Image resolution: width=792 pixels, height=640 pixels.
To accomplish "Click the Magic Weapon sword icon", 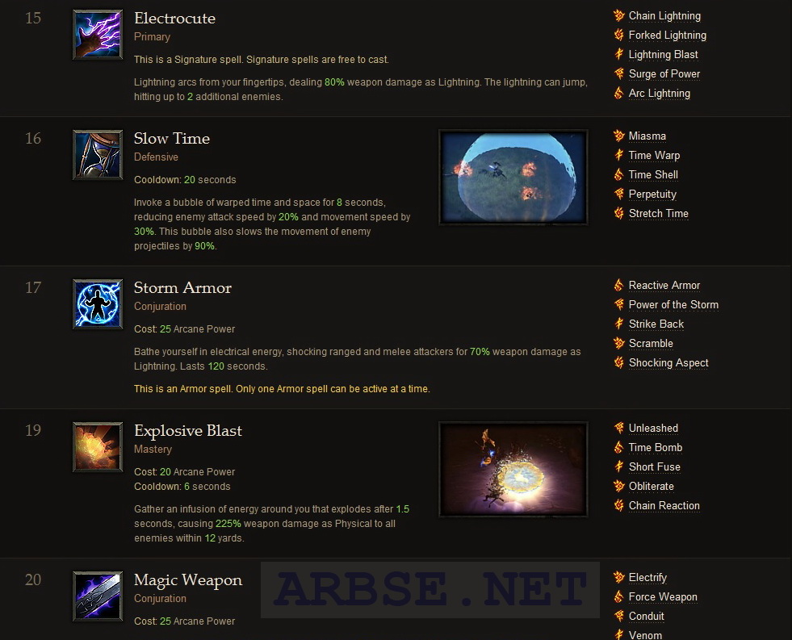I will tap(98, 596).
